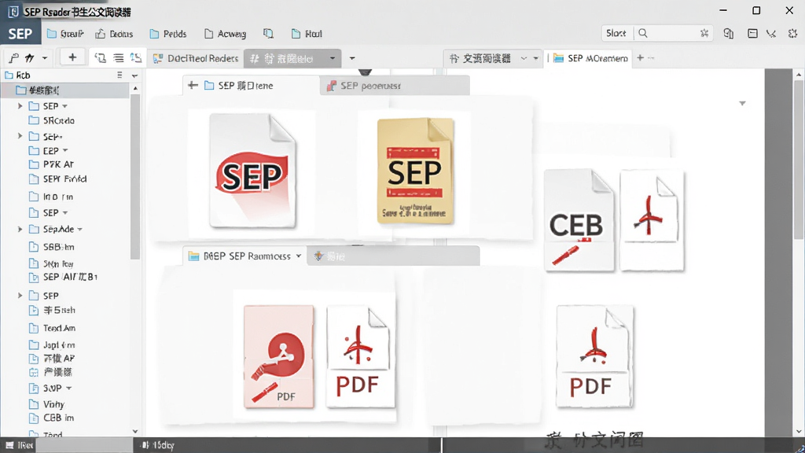Expand the SepAde folder tree arrow
The height and width of the screenshot is (453, 805).
coord(20,229)
